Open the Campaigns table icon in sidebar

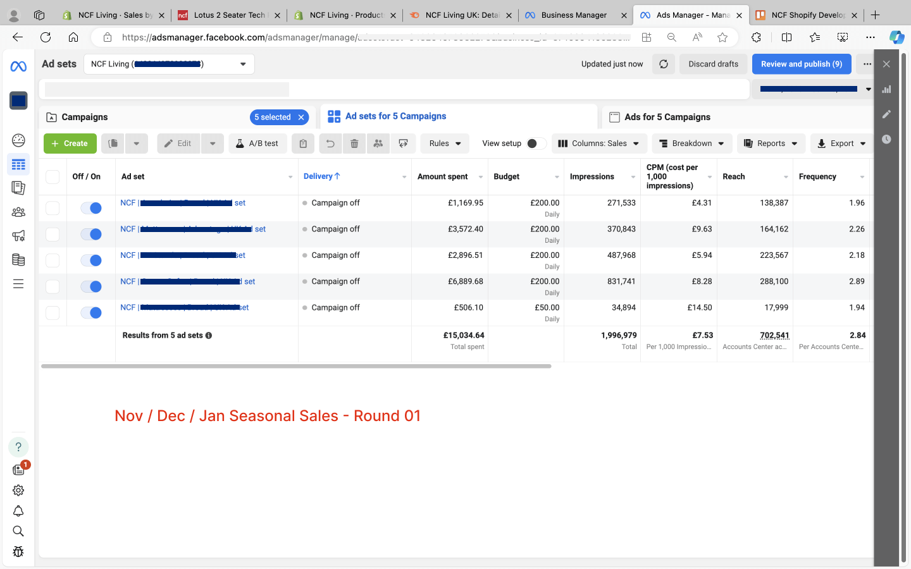tap(18, 164)
